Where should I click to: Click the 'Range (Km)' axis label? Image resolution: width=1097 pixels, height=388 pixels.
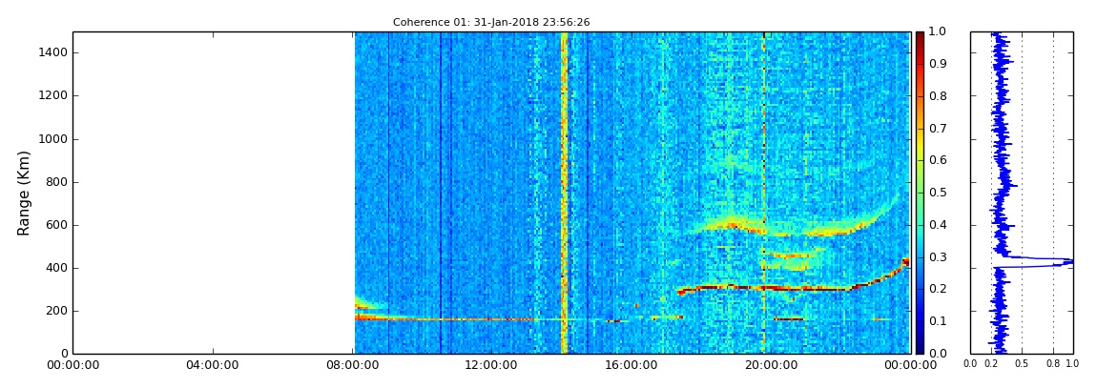24,193
